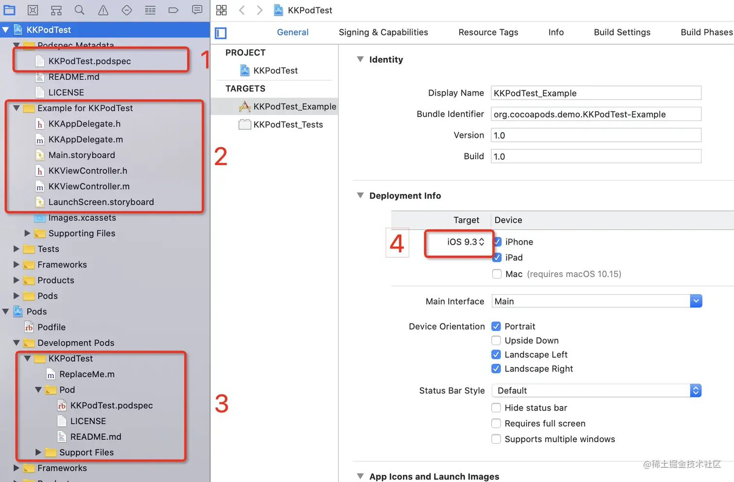
Task: Collapse Example for KKPodTest group
Action: coord(17,108)
